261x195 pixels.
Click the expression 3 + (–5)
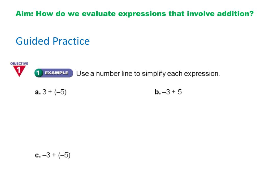point(55,92)
